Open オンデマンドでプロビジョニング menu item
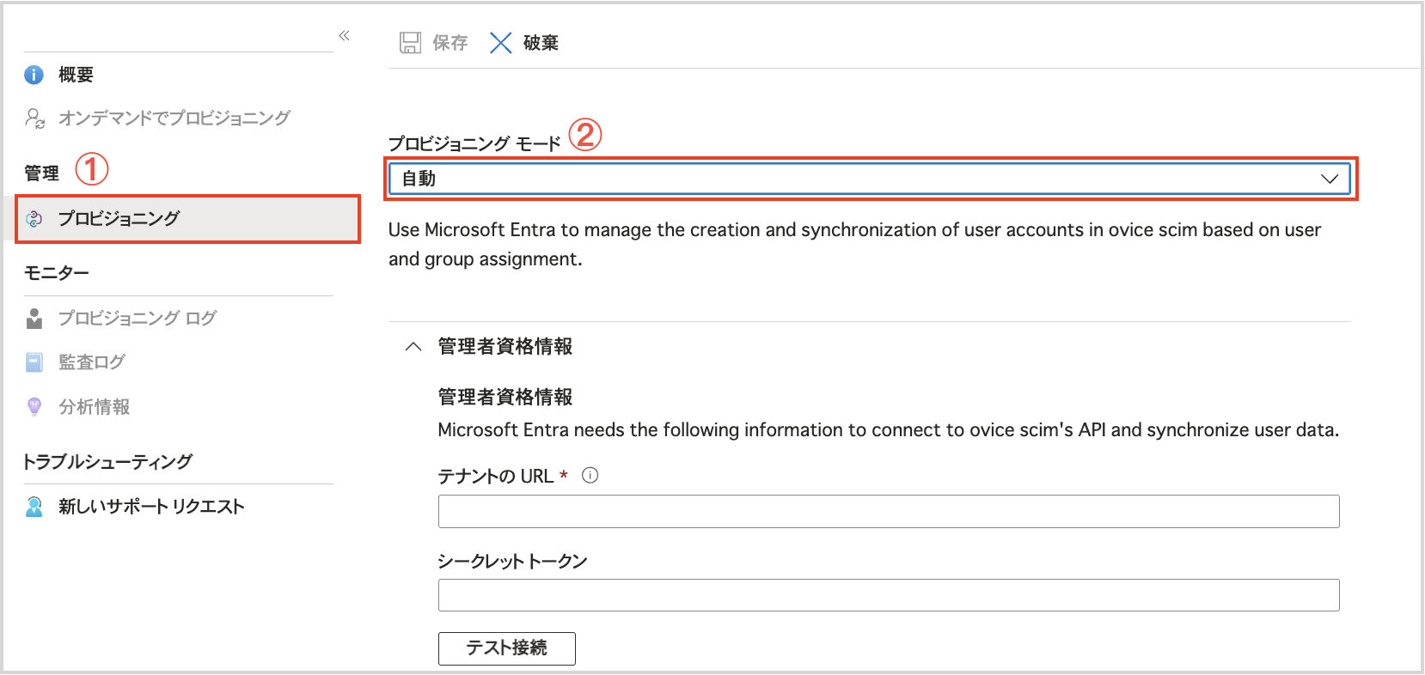Image resolution: width=1425 pixels, height=675 pixels. coord(174,118)
